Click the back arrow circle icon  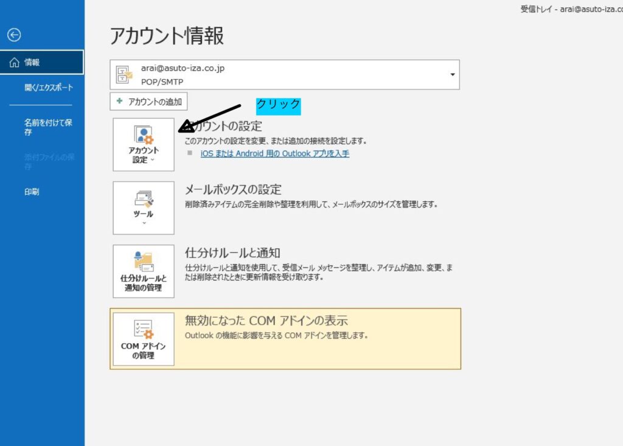pyautogui.click(x=14, y=35)
